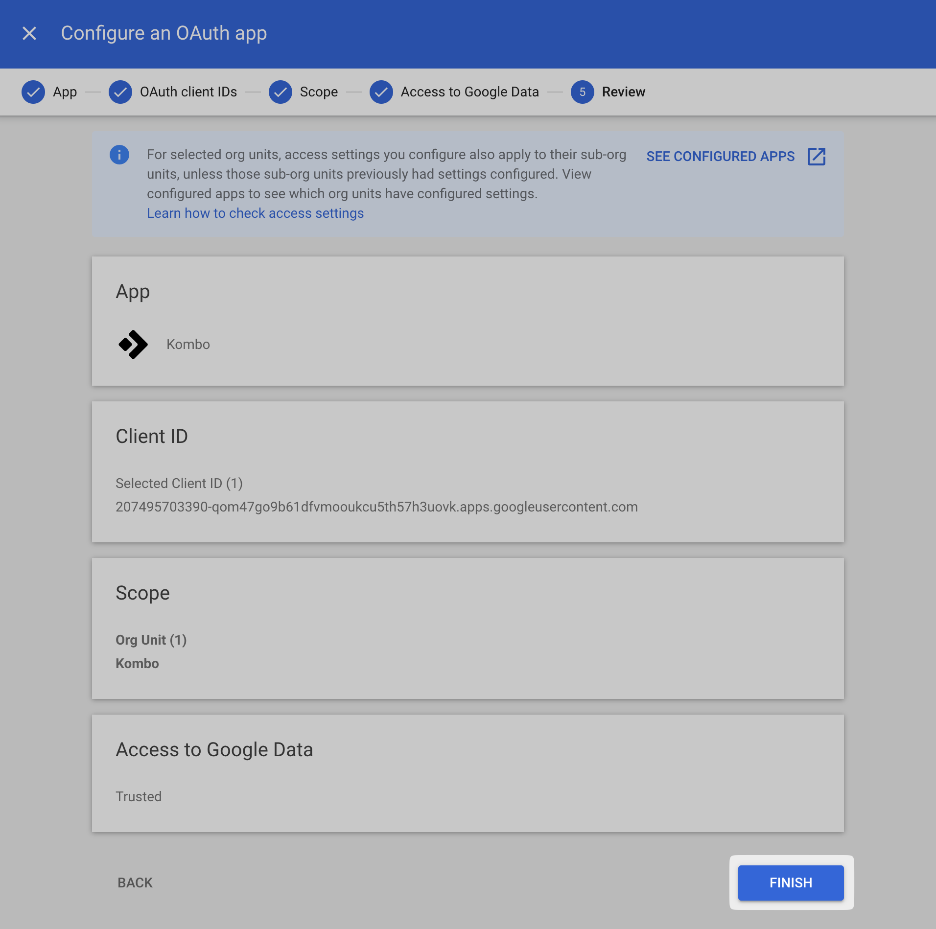Open Learn how to check access settings
The width and height of the screenshot is (936, 929).
click(255, 213)
